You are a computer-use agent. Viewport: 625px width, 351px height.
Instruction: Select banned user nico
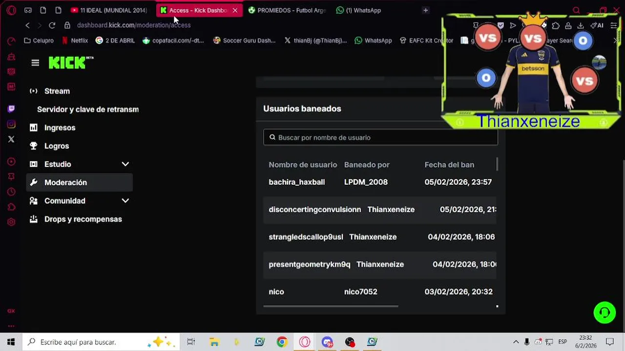(x=276, y=292)
